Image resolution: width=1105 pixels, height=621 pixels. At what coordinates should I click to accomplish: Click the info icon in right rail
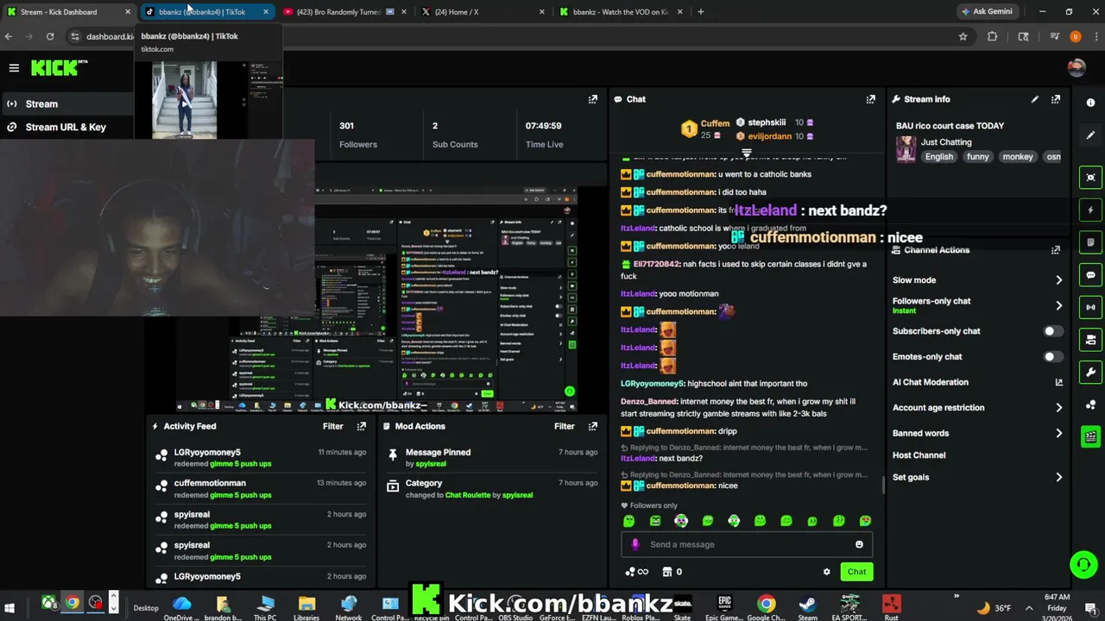coord(1090,103)
